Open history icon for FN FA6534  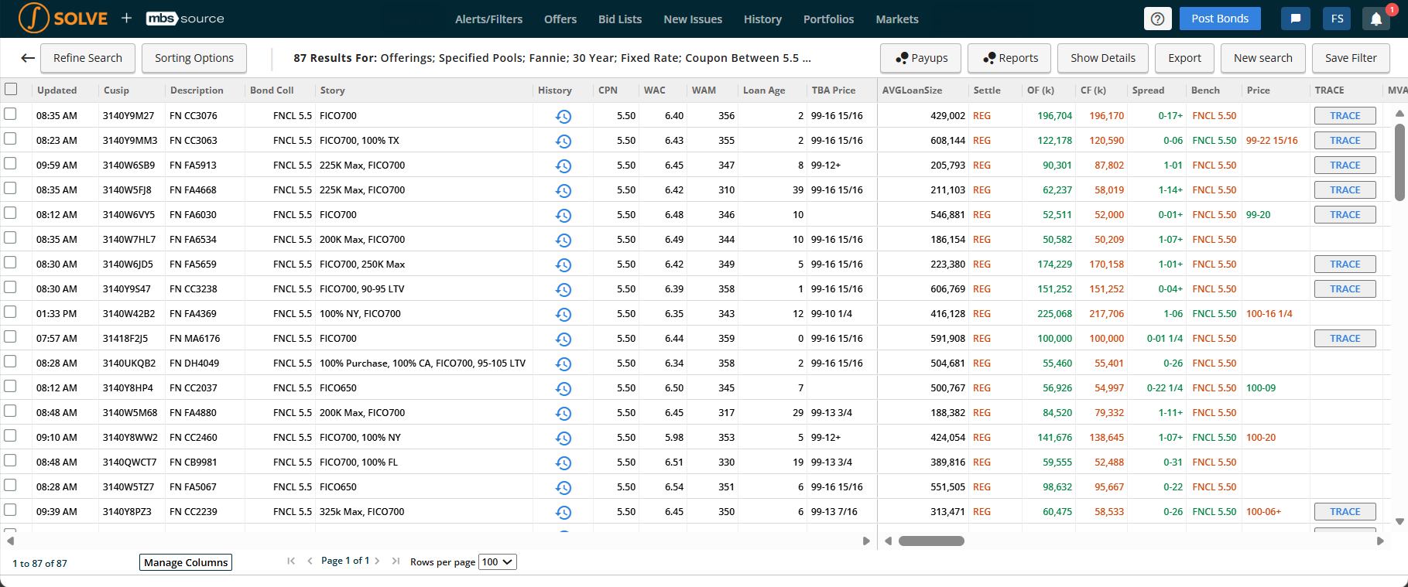[564, 240]
